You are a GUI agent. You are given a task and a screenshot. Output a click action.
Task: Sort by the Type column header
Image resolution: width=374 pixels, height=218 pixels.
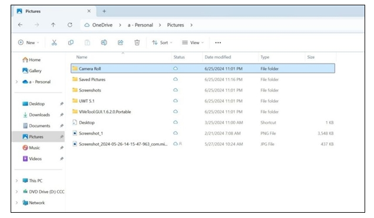(265, 57)
